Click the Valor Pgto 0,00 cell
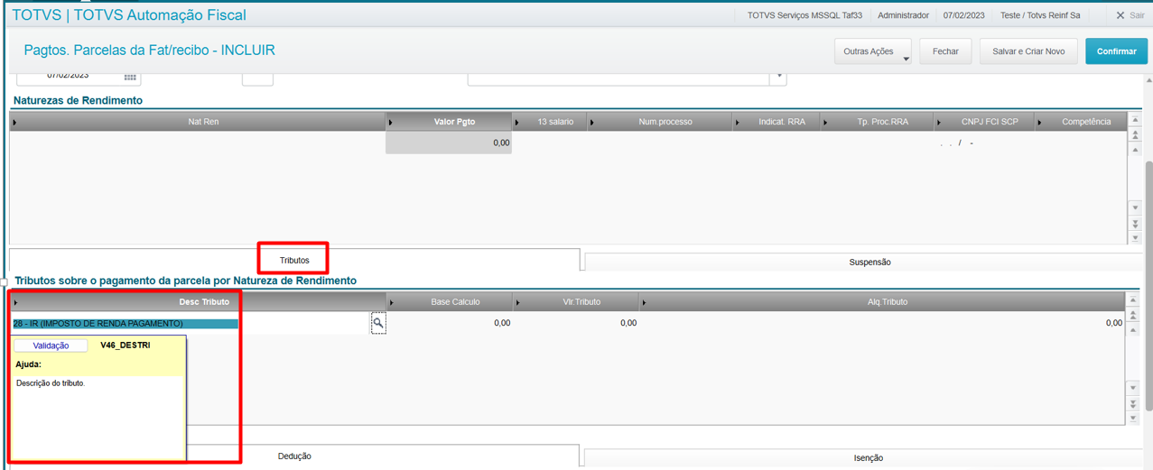Image resolution: width=1153 pixels, height=470 pixels. click(449, 143)
